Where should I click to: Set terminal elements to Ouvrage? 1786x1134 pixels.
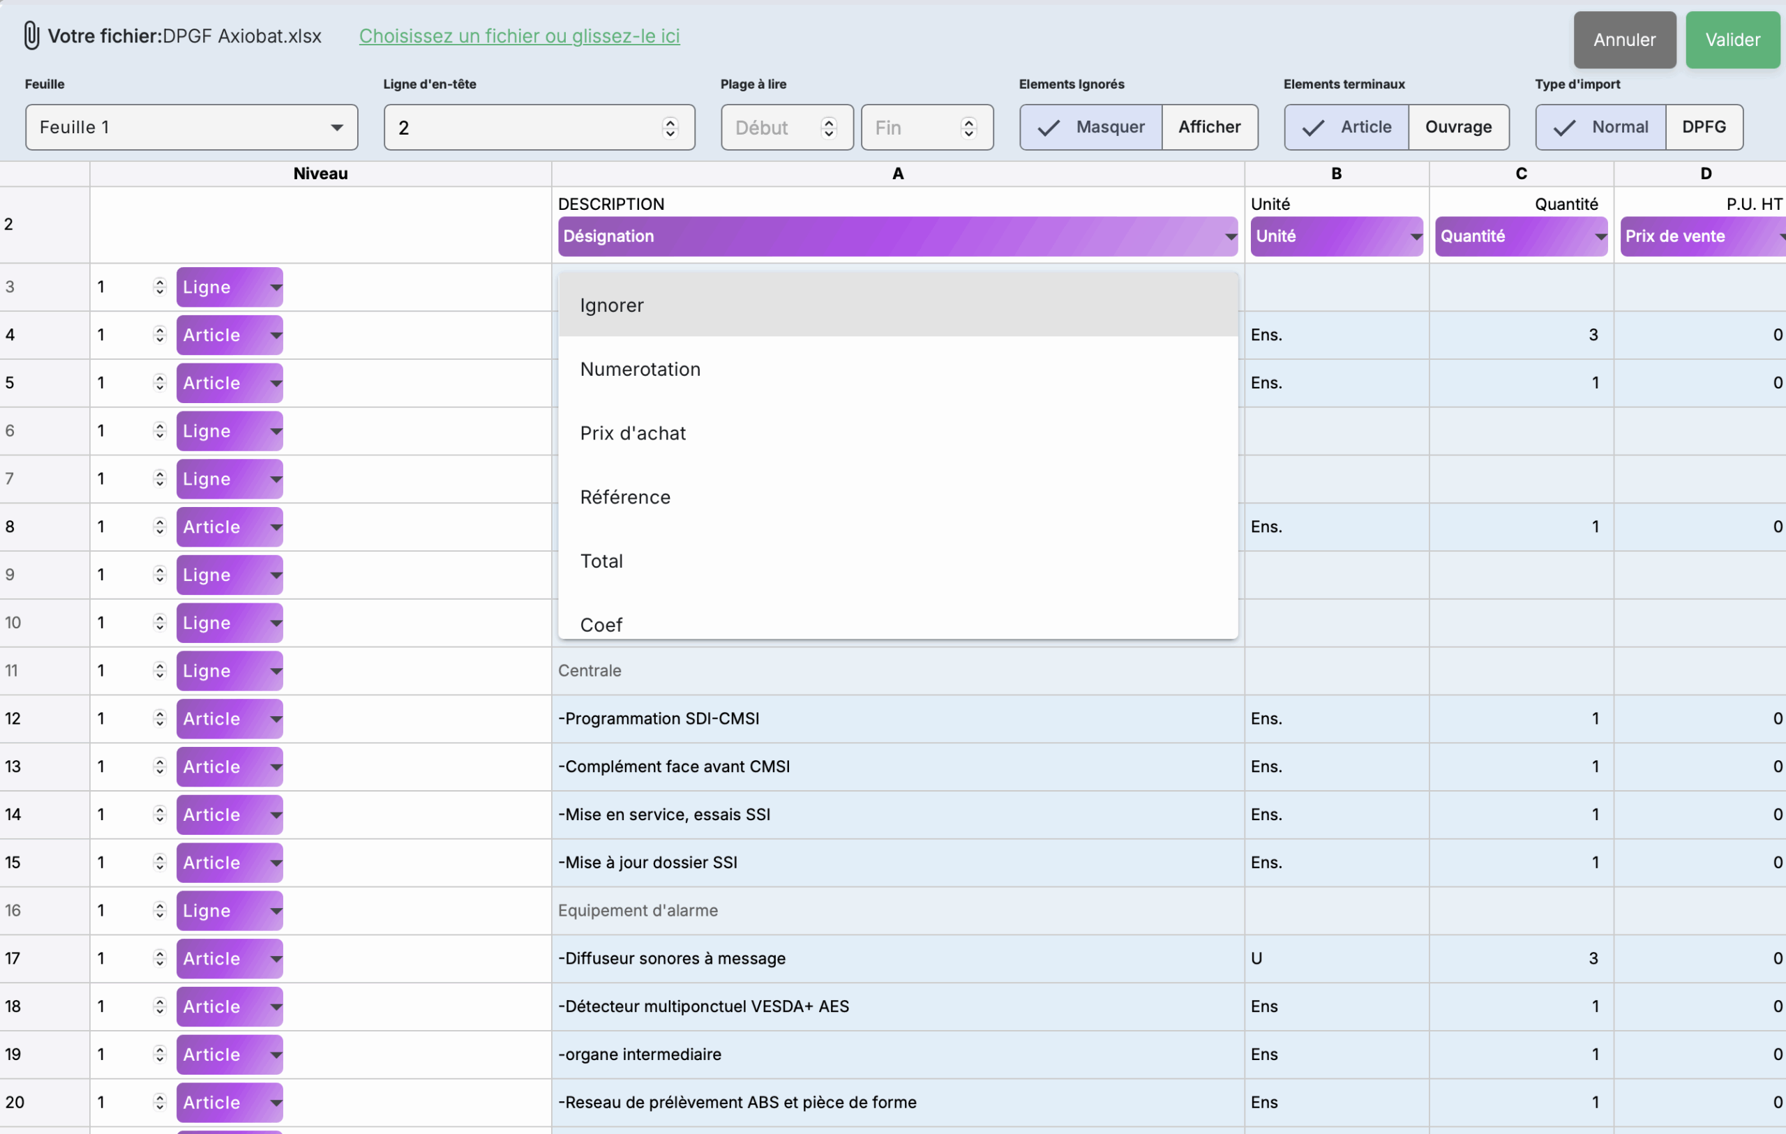click(1457, 127)
